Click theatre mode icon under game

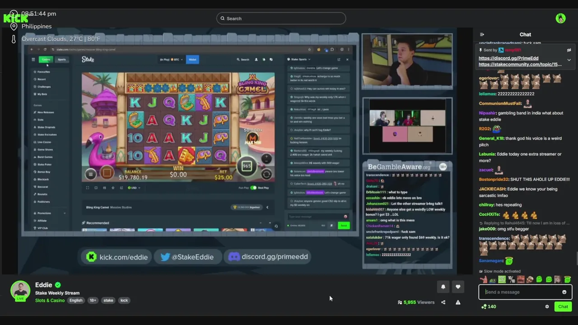click(x=96, y=188)
